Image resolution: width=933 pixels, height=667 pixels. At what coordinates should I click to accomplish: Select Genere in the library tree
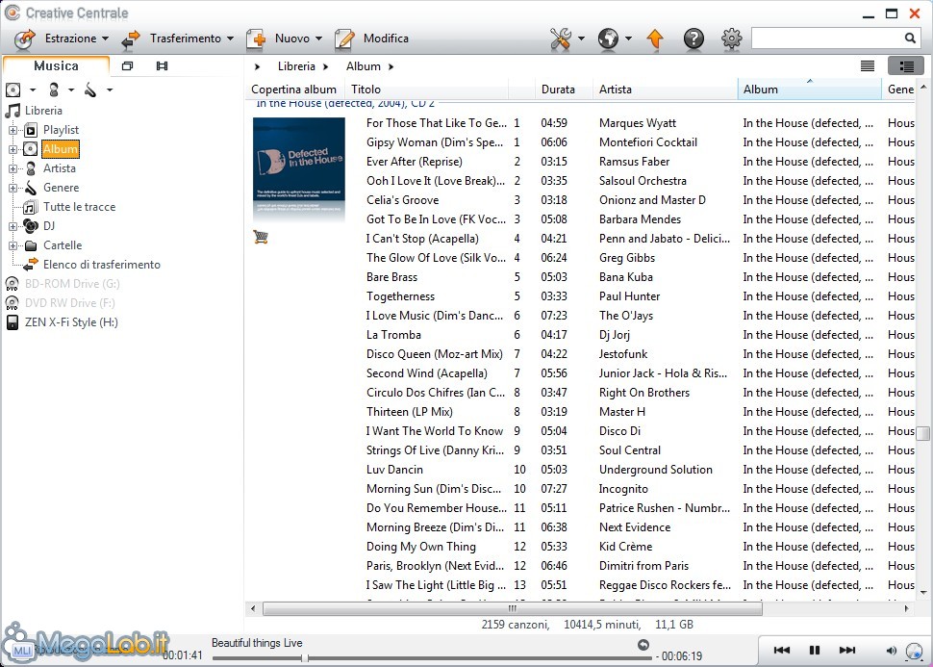pyautogui.click(x=61, y=188)
